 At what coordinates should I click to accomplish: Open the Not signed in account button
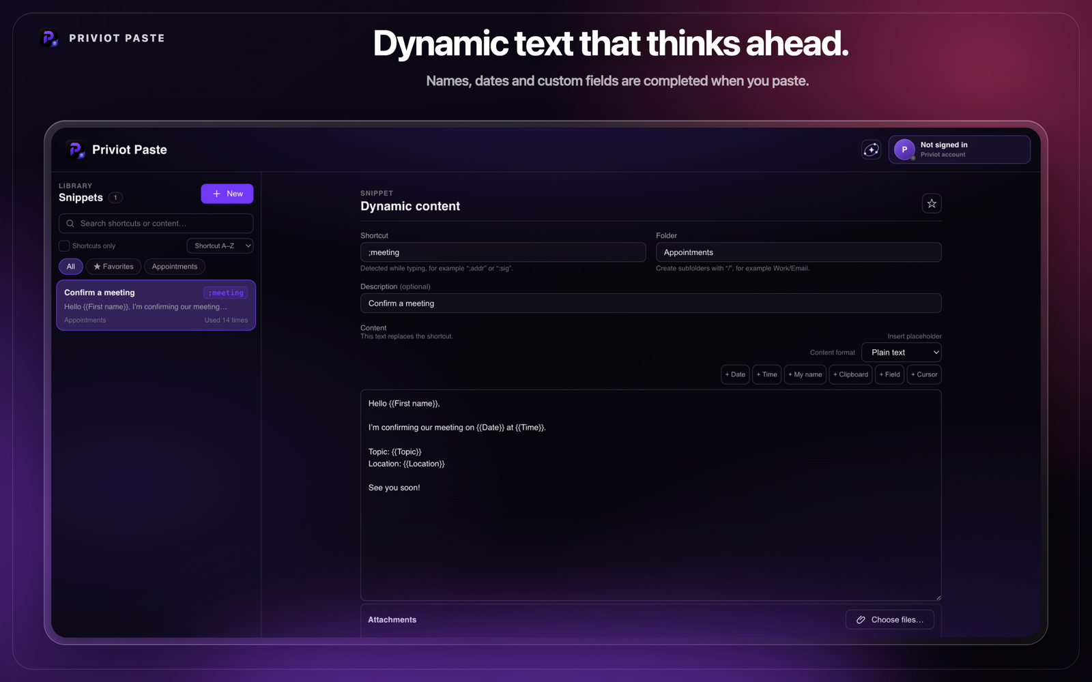pyautogui.click(x=960, y=150)
